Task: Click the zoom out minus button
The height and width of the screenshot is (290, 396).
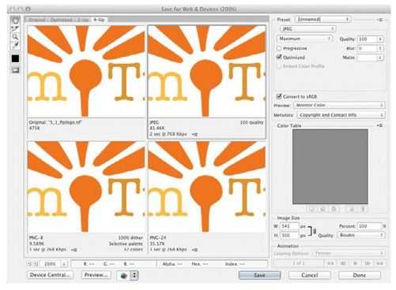Action: click(29, 264)
